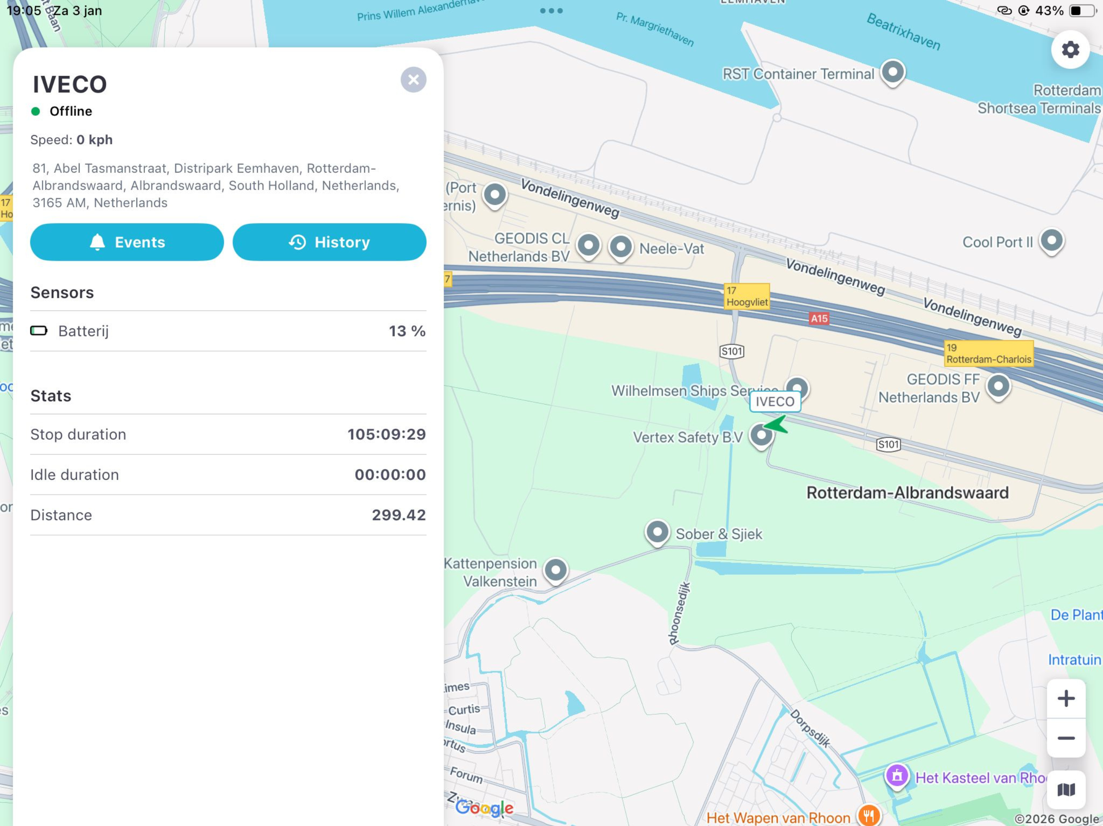Zoom out the map with minus
1103x826 pixels.
(x=1066, y=738)
